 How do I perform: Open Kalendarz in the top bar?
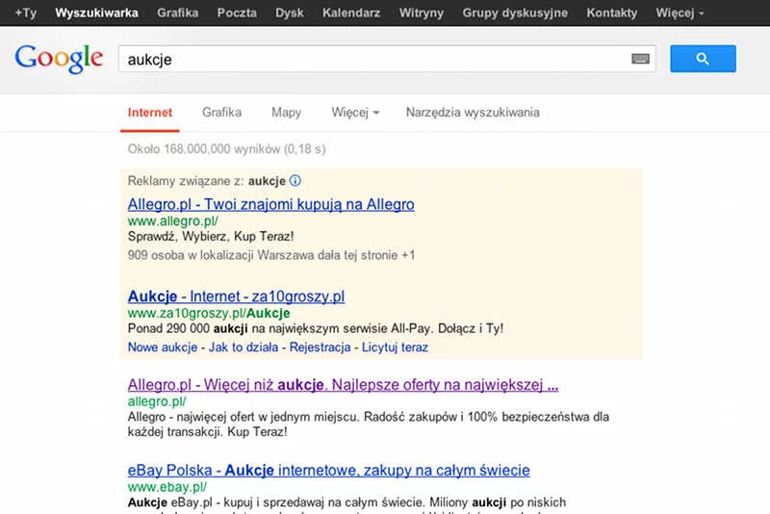[351, 13]
